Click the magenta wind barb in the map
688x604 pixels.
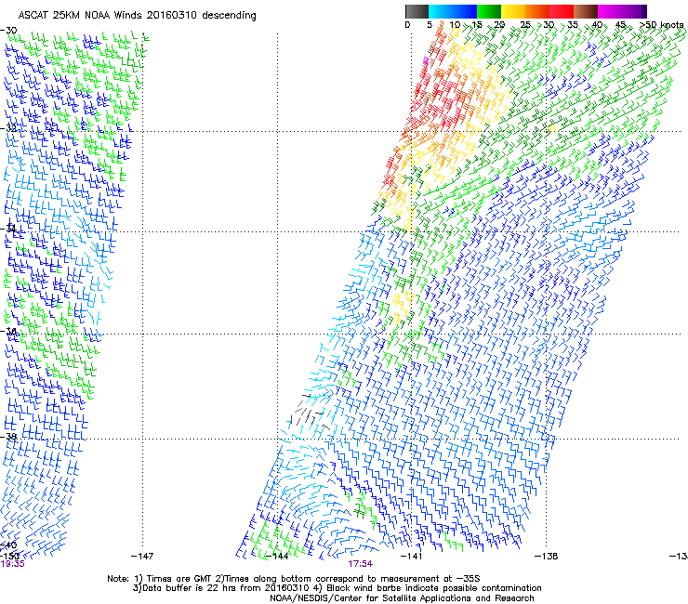point(426,62)
